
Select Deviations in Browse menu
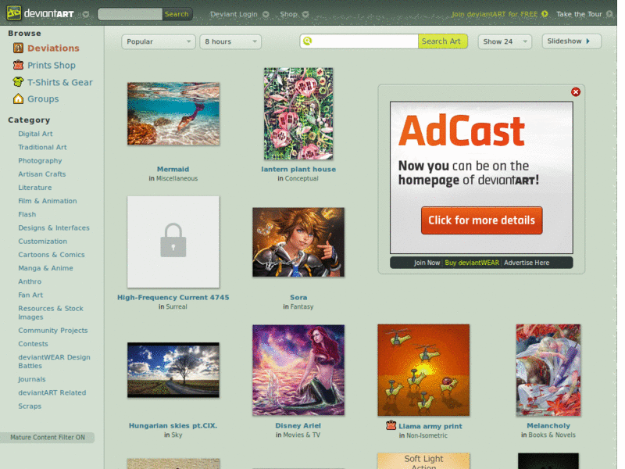pyautogui.click(x=53, y=48)
